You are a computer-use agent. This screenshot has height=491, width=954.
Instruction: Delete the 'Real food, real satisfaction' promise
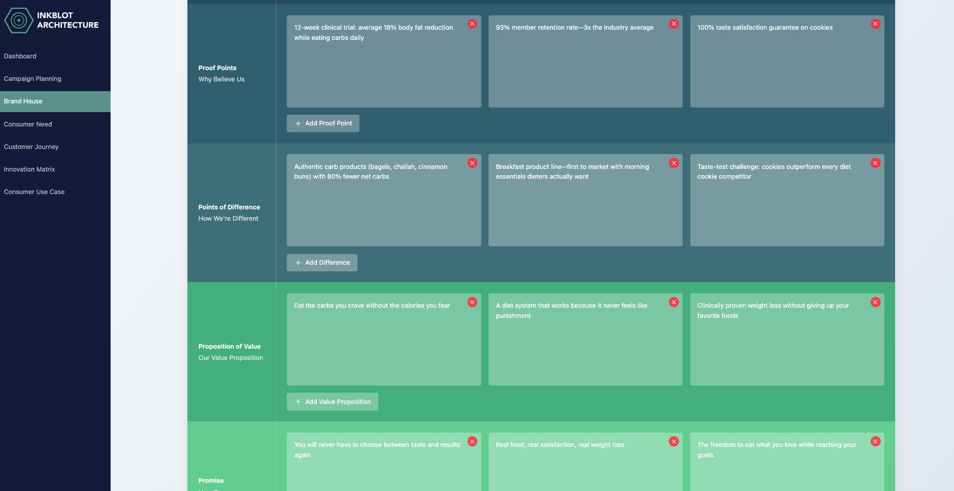pos(674,442)
